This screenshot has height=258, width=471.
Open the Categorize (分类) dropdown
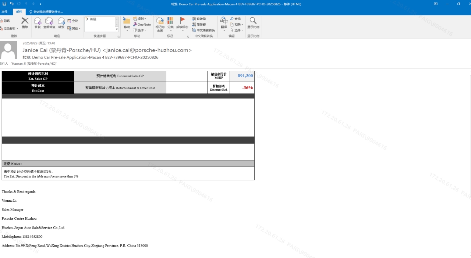[x=170, y=24]
